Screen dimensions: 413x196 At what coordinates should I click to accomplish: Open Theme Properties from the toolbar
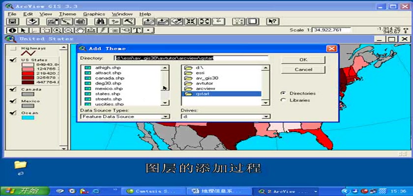click(53, 22)
